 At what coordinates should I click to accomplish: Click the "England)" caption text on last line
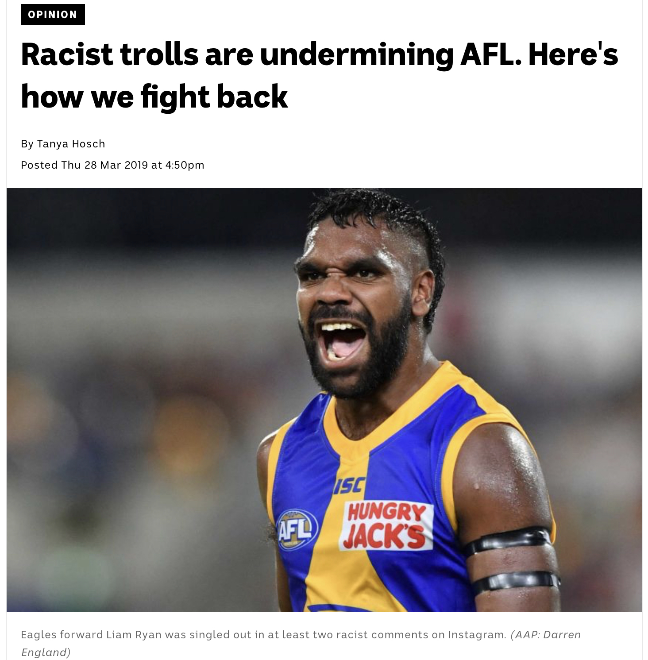pyautogui.click(x=46, y=652)
